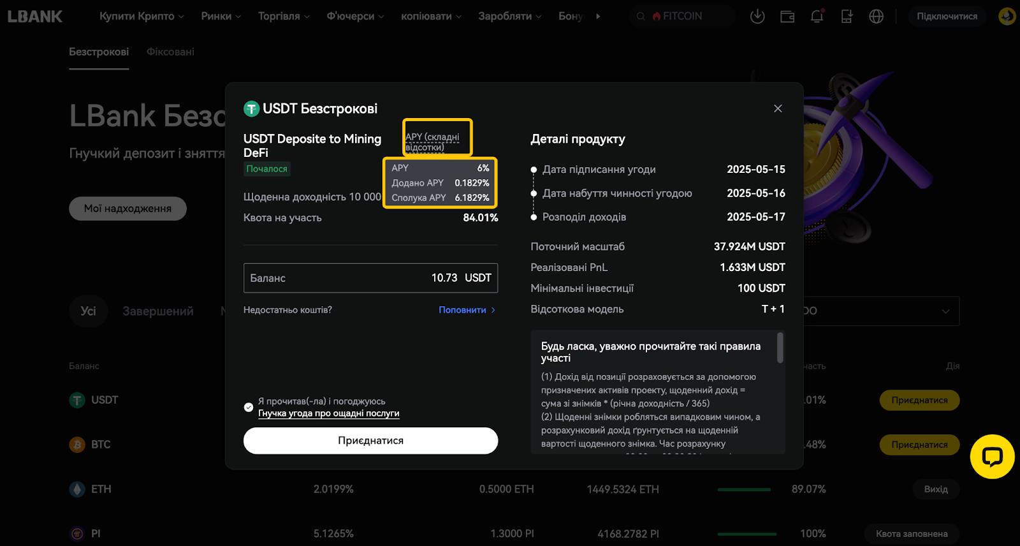This screenshot has width=1020, height=546.
Task: Open the language globe icon
Action: 877,17
